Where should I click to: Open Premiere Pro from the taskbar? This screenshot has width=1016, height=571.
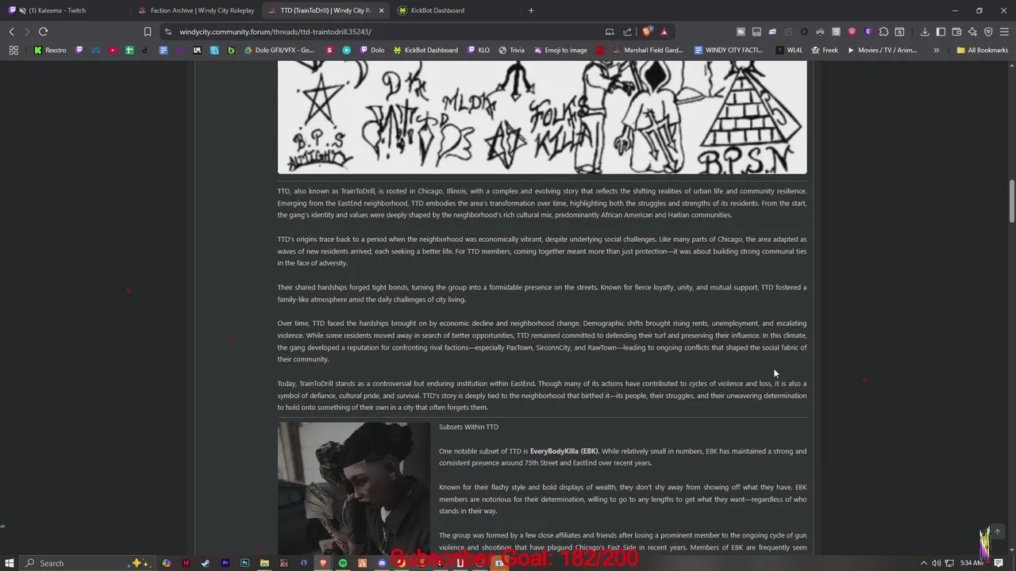(x=225, y=563)
